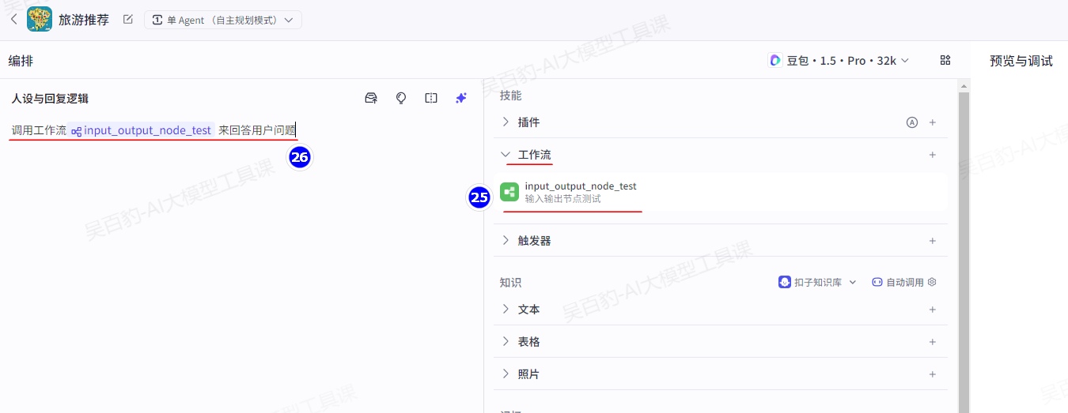Click the AI sparkle optimize prompt icon

[461, 98]
